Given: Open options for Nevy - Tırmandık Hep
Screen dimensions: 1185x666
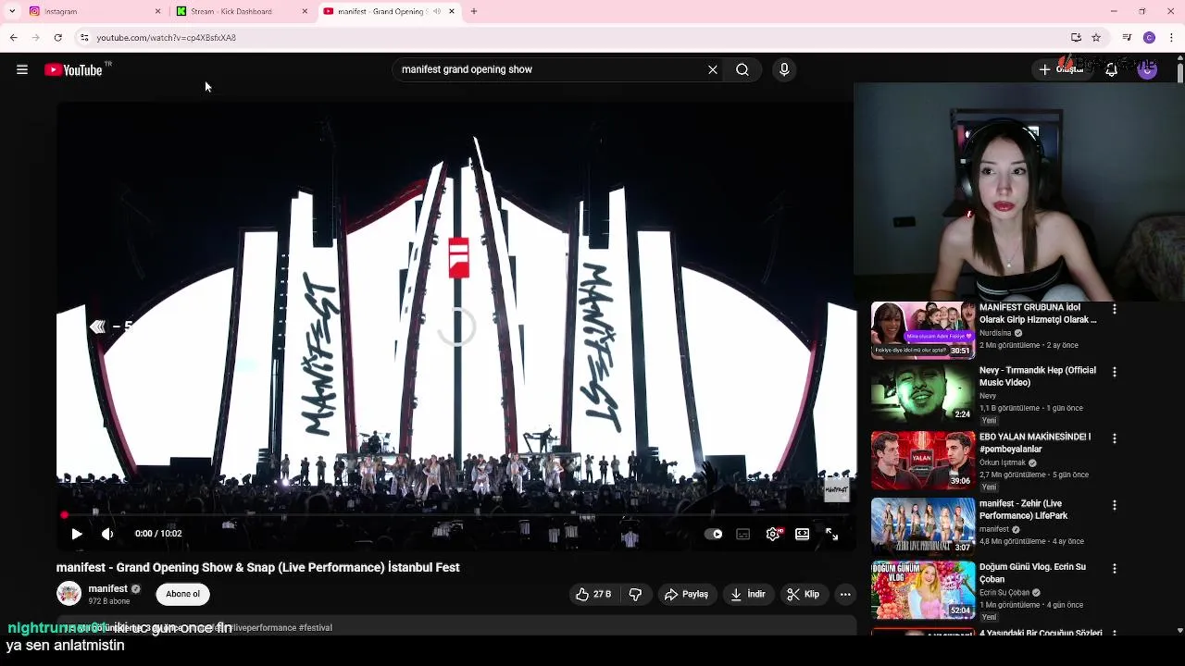Looking at the screenshot, I should tap(1115, 372).
